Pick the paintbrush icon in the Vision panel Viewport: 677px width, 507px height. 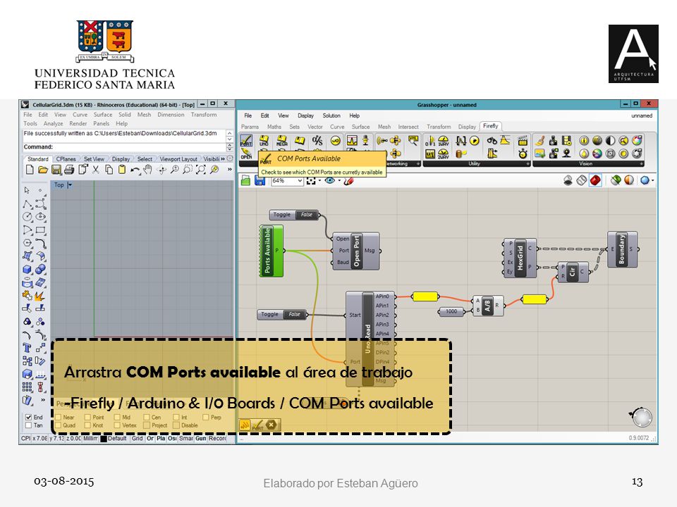(539, 141)
